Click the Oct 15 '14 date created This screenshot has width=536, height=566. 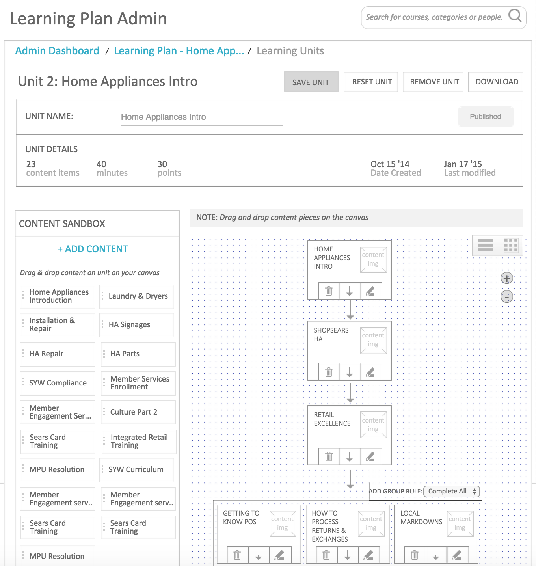coord(396,168)
